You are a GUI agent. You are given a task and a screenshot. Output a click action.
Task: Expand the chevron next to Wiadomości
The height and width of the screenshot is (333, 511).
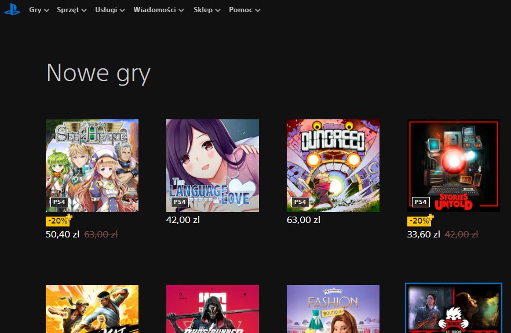click(181, 10)
